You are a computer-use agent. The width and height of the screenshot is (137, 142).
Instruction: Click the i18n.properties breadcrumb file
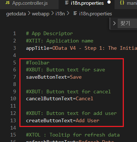pyautogui.click(x=95, y=14)
